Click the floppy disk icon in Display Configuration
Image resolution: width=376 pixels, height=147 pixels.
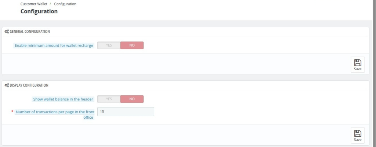coord(357,133)
